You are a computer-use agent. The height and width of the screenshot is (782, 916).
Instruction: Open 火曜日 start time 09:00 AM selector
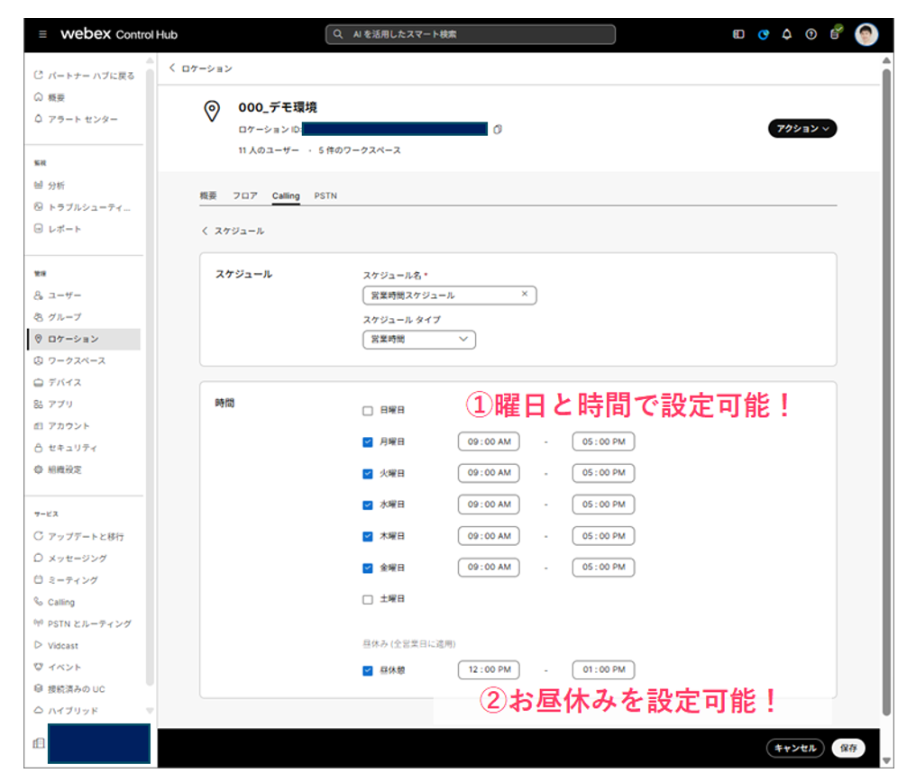489,473
